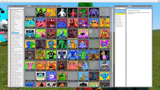
Task: Switch to the Post Process tab
Action: pyautogui.click(x=47, y=6)
